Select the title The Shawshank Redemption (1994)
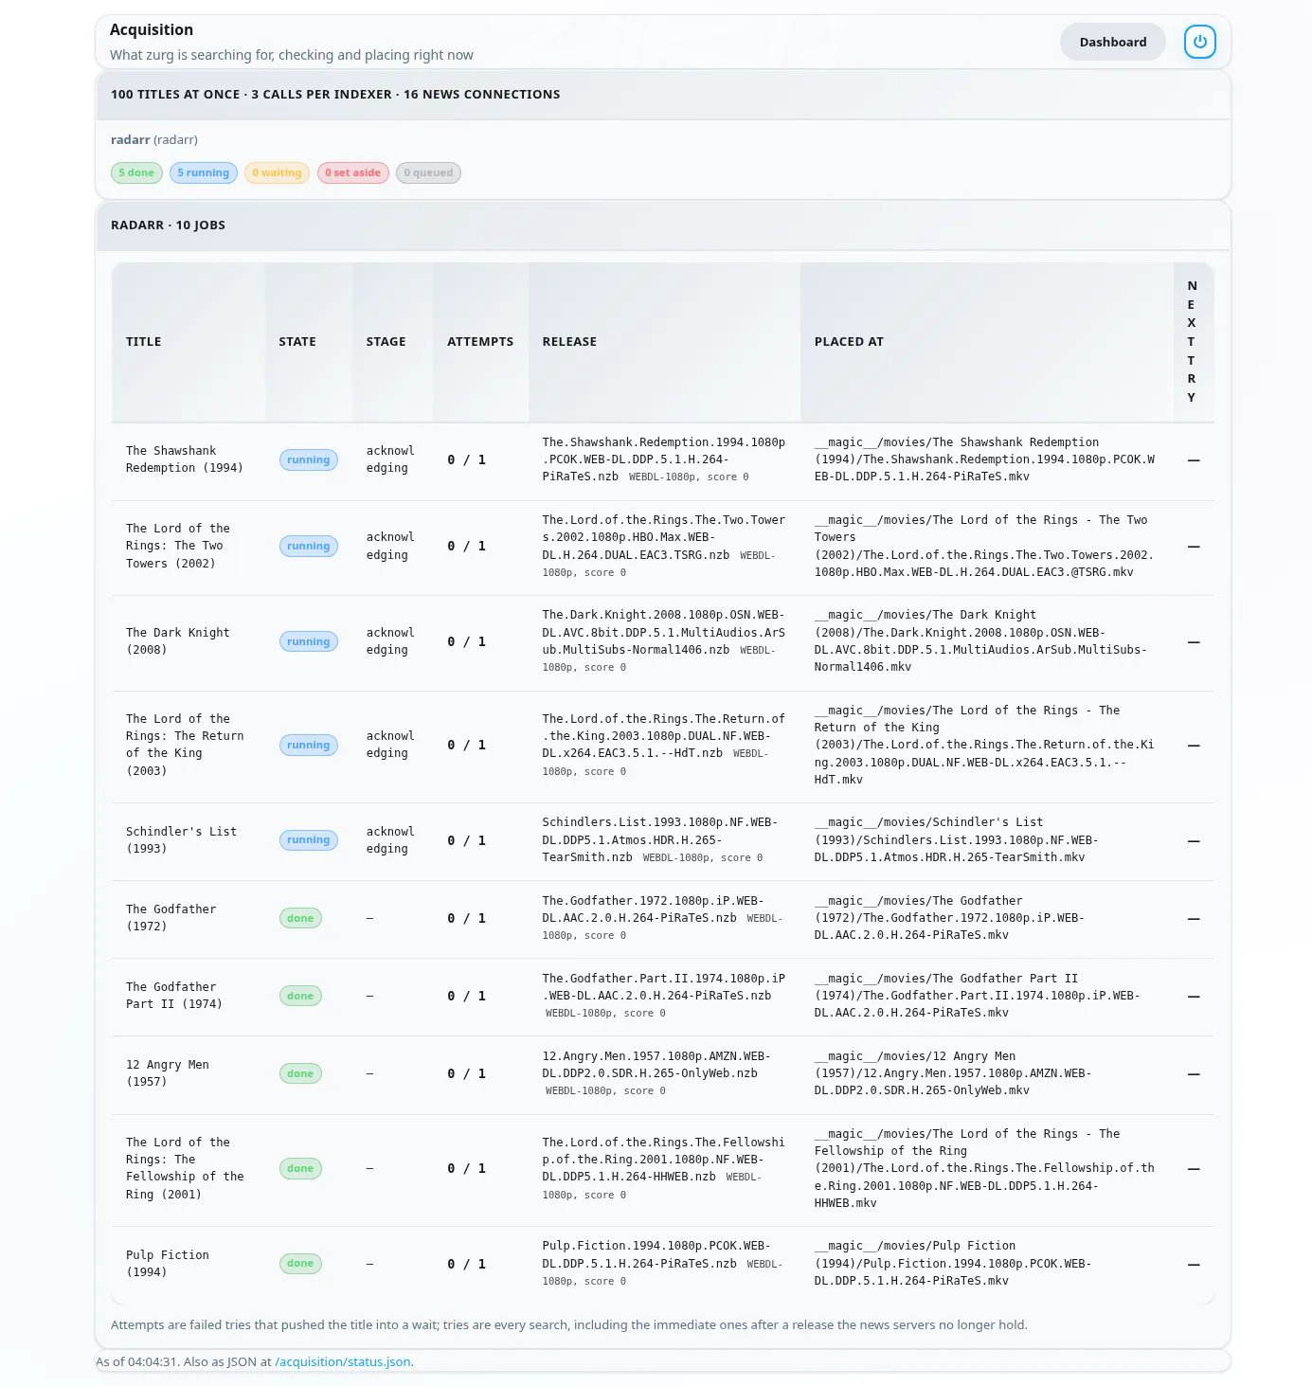The height and width of the screenshot is (1386, 1312). (x=185, y=459)
